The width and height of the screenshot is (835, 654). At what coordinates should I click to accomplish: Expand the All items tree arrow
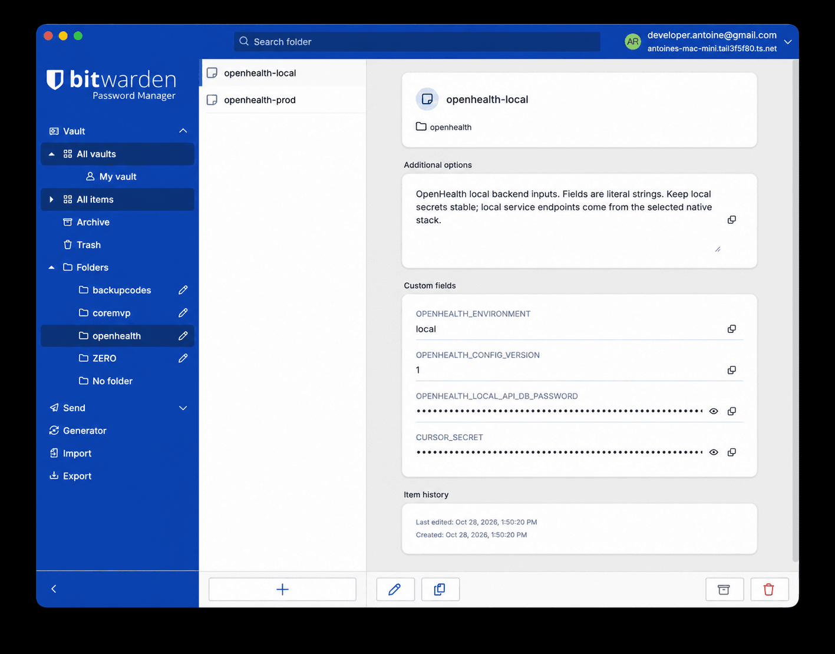(52, 200)
